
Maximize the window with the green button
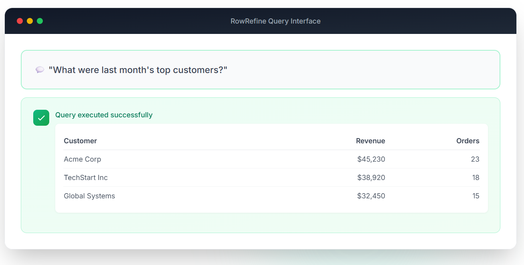40,21
